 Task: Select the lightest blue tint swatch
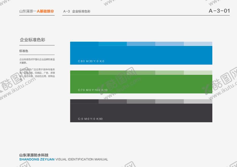point(198,44)
